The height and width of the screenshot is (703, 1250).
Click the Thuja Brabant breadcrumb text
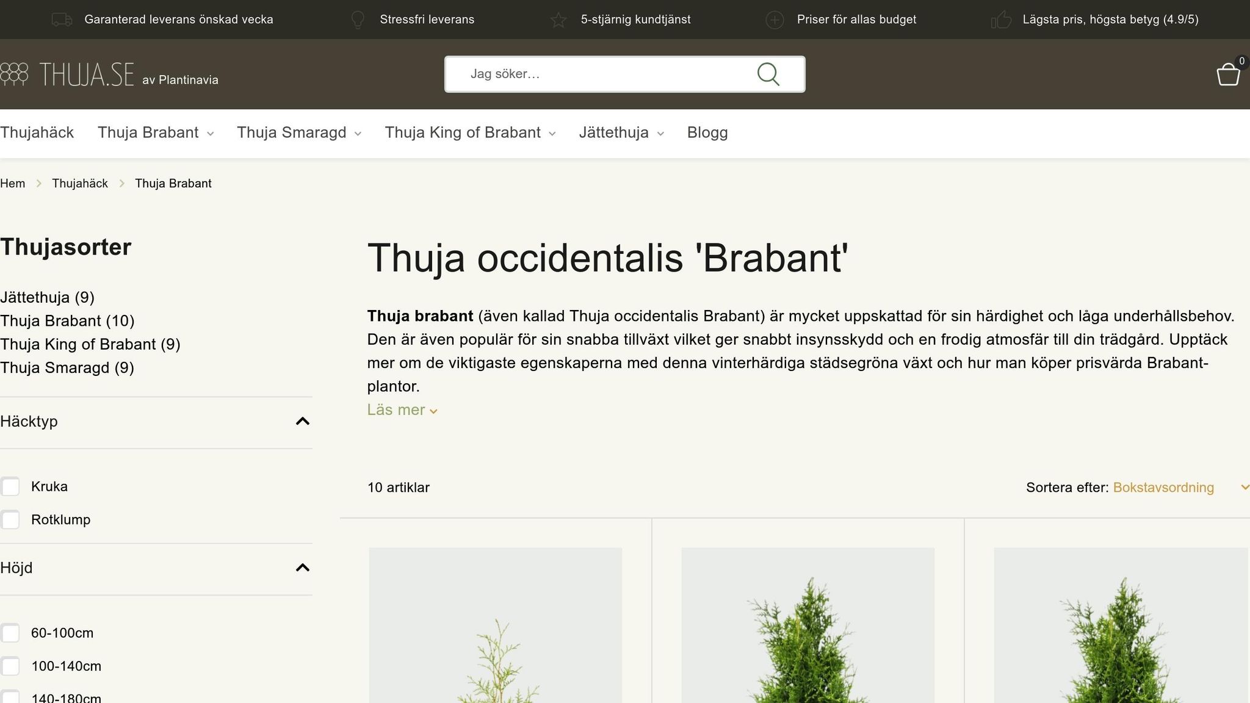173,184
